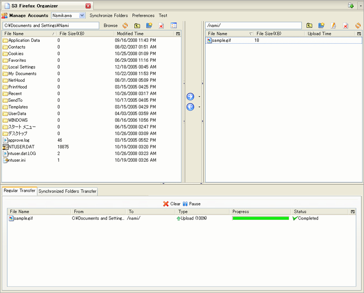Select the WINDOWS folder row
The image size is (364, 293).
[91, 120]
